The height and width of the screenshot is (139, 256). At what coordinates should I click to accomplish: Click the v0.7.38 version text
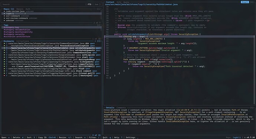(250, 138)
